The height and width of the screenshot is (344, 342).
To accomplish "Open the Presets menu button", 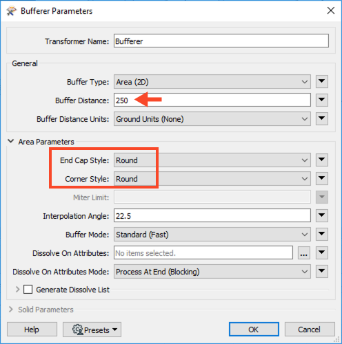I will click(92, 330).
